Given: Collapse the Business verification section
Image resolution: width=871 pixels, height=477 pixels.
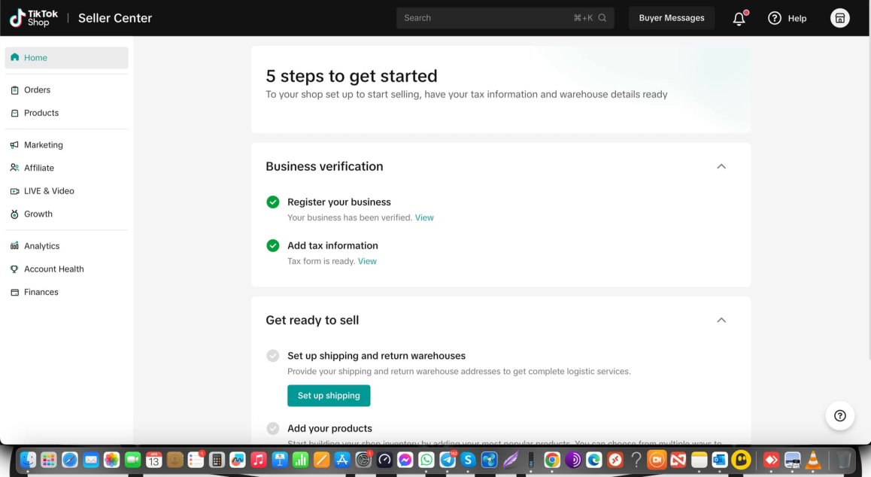Looking at the screenshot, I should point(721,166).
